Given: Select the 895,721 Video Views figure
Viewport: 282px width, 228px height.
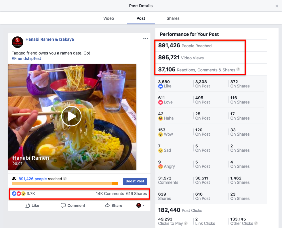Looking at the screenshot, I should [x=169, y=58].
